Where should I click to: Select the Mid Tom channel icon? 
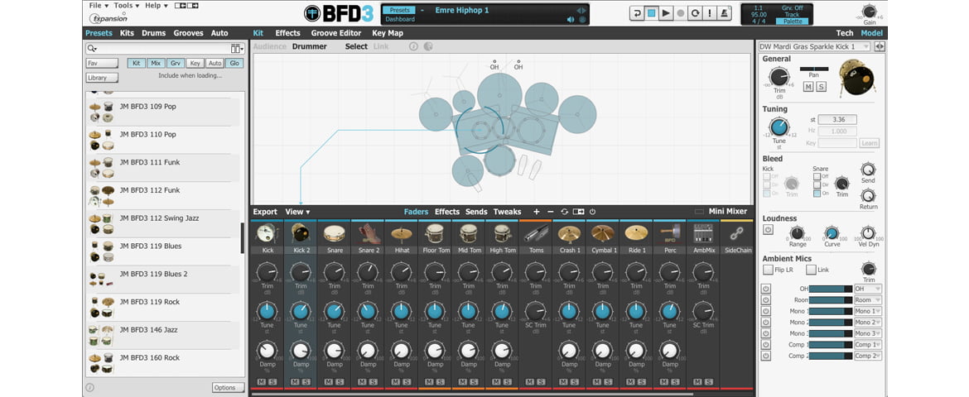click(469, 233)
